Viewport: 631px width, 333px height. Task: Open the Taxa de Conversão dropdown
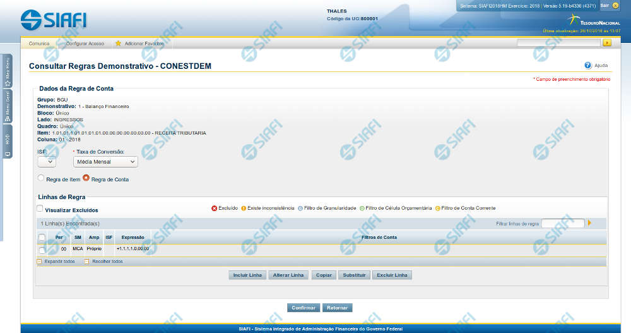105,162
